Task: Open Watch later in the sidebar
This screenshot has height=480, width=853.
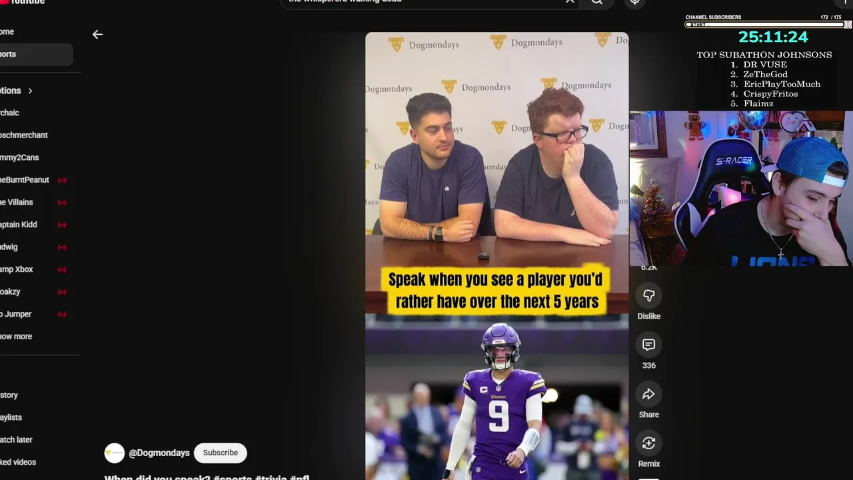Action: 37,439
